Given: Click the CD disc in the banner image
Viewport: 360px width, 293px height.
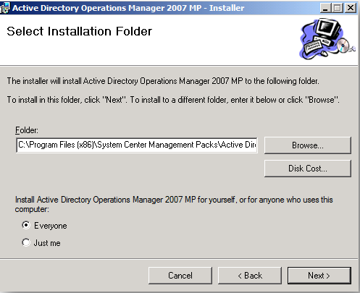Looking at the screenshot, I should tap(344, 45).
